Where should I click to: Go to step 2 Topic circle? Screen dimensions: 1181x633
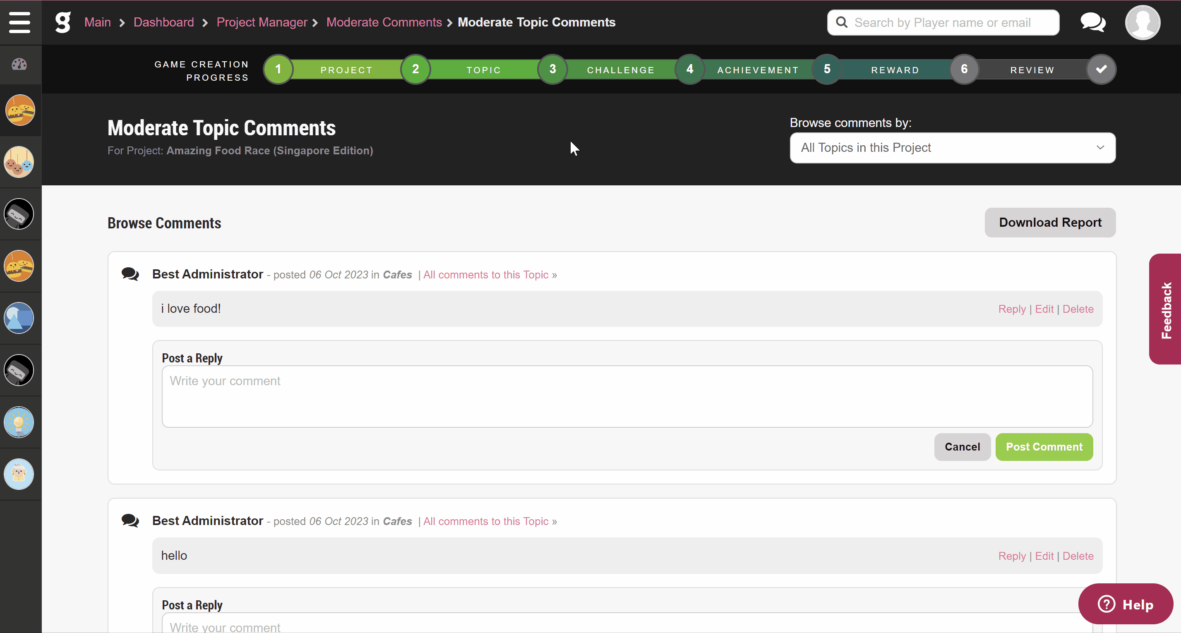[x=415, y=69]
